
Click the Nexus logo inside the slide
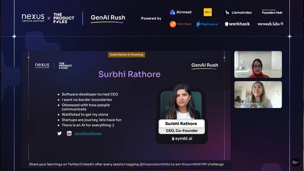(42, 66)
